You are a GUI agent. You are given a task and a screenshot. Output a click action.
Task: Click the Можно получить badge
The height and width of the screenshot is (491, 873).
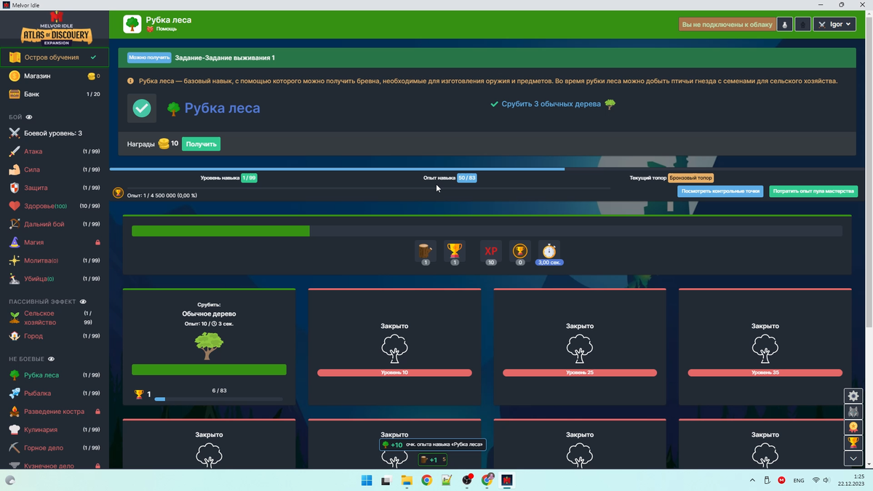(149, 57)
